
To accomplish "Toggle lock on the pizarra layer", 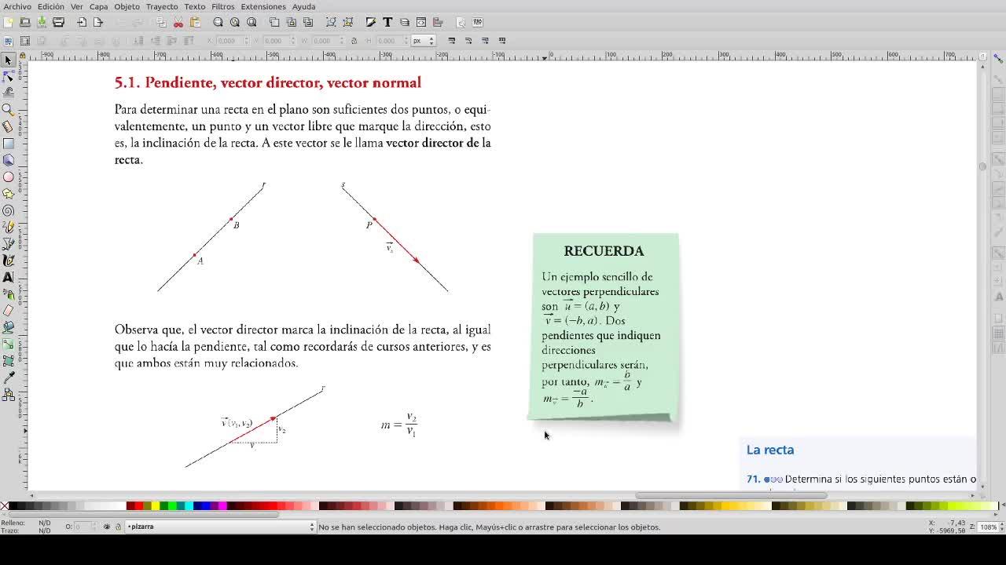I will pyautogui.click(x=118, y=527).
